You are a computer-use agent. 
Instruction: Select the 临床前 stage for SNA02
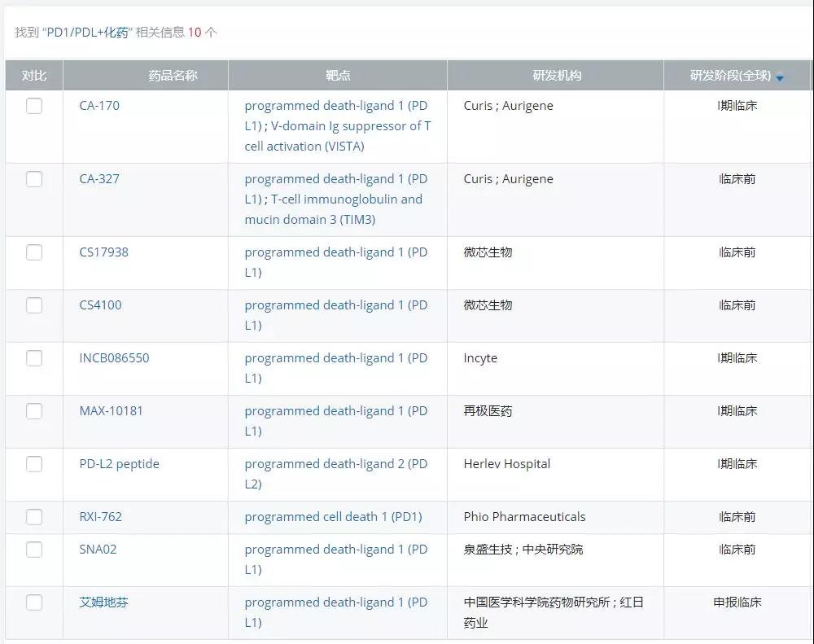(737, 549)
